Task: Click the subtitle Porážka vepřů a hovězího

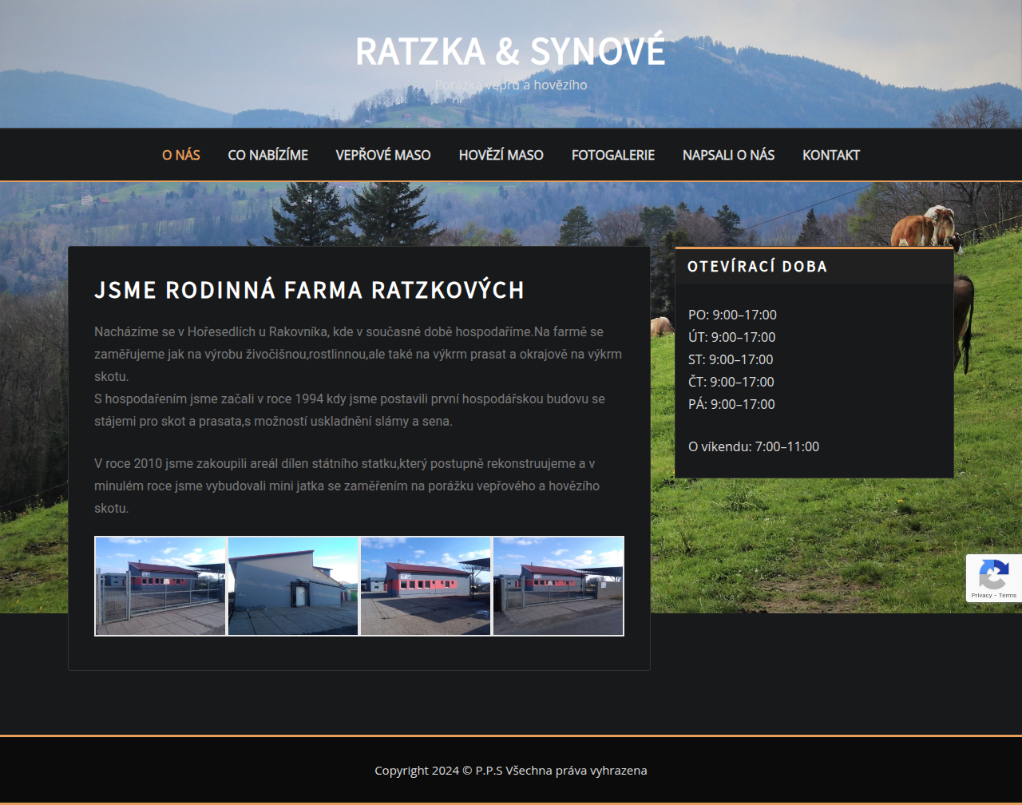Action: click(x=510, y=84)
